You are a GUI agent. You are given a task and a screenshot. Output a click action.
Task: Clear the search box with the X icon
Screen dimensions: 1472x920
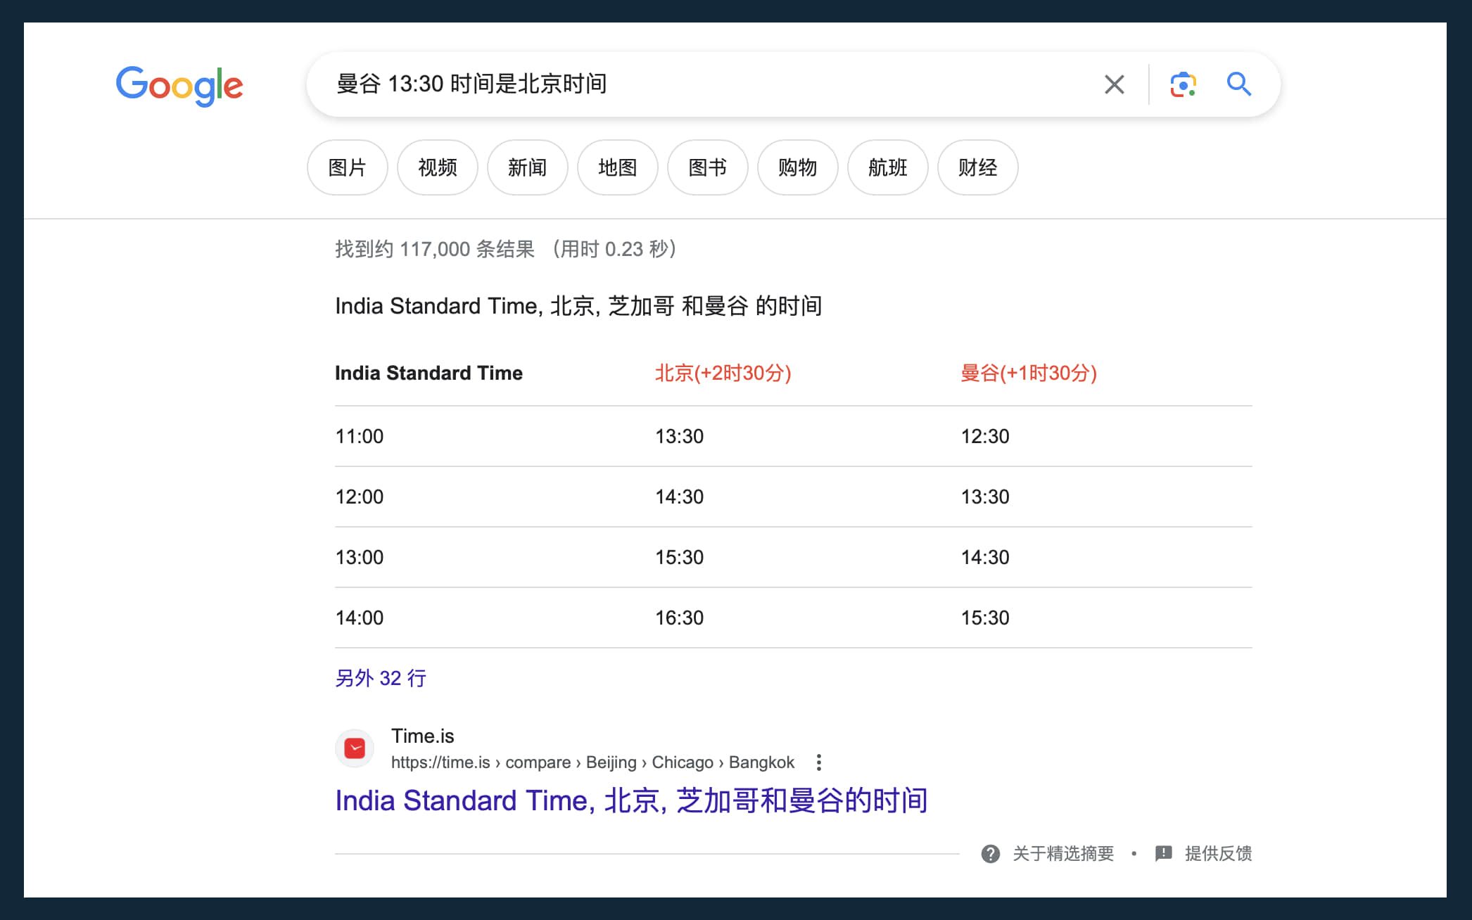point(1115,84)
